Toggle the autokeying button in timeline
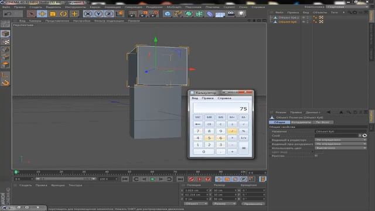The image size is (375, 211). point(199,179)
